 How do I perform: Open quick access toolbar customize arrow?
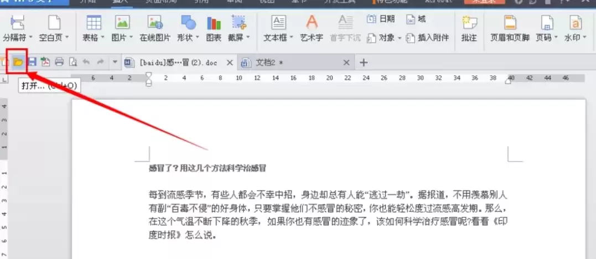point(115,62)
